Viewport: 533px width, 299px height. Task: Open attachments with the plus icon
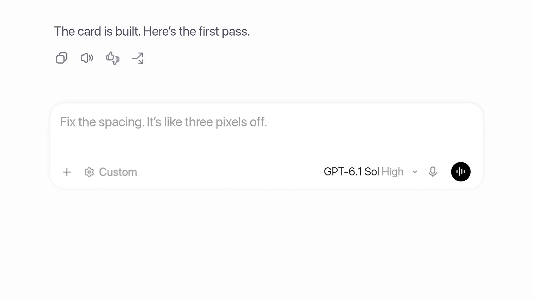pos(67,172)
